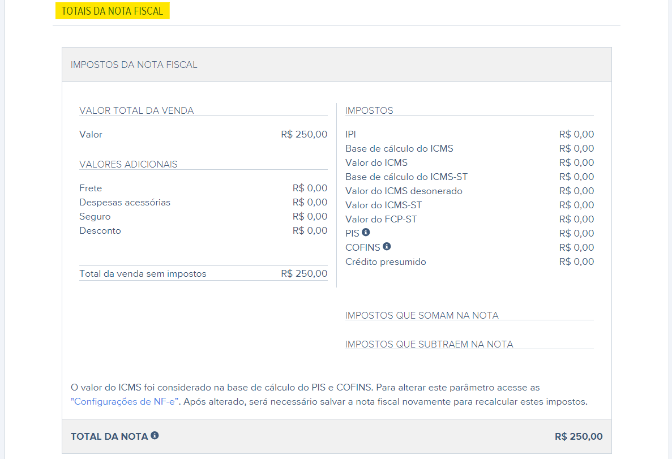The image size is (672, 459).
Task: Click the info icon next to PIS
Action: (x=366, y=232)
